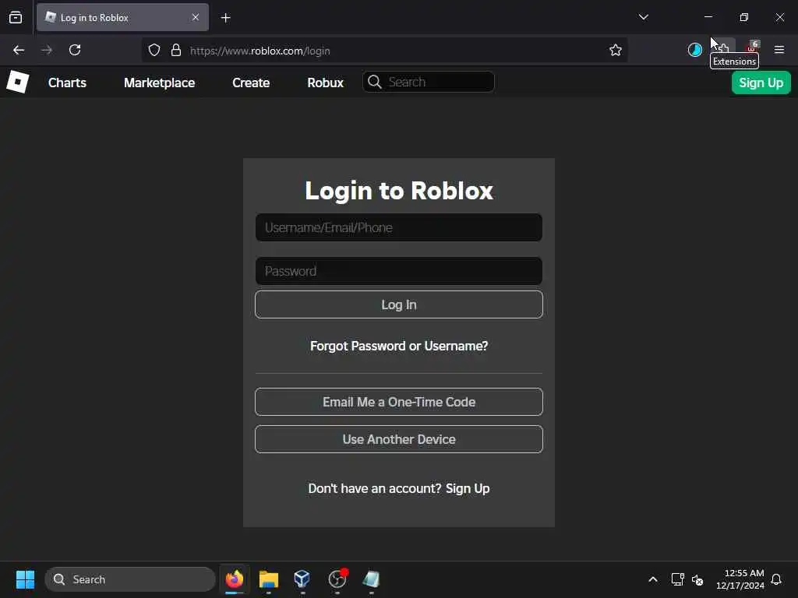This screenshot has height=598, width=798.
Task: Close the 'Log in to Roblox' tab
Action: (x=196, y=17)
